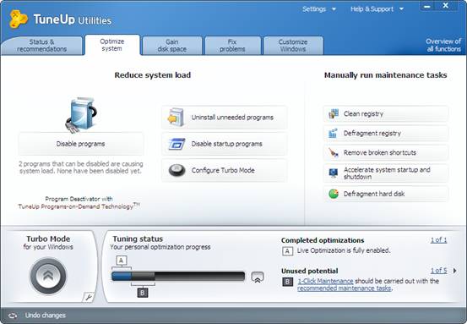Click the Defragment registry icon
Screen dimensions: 467x324
click(333, 133)
